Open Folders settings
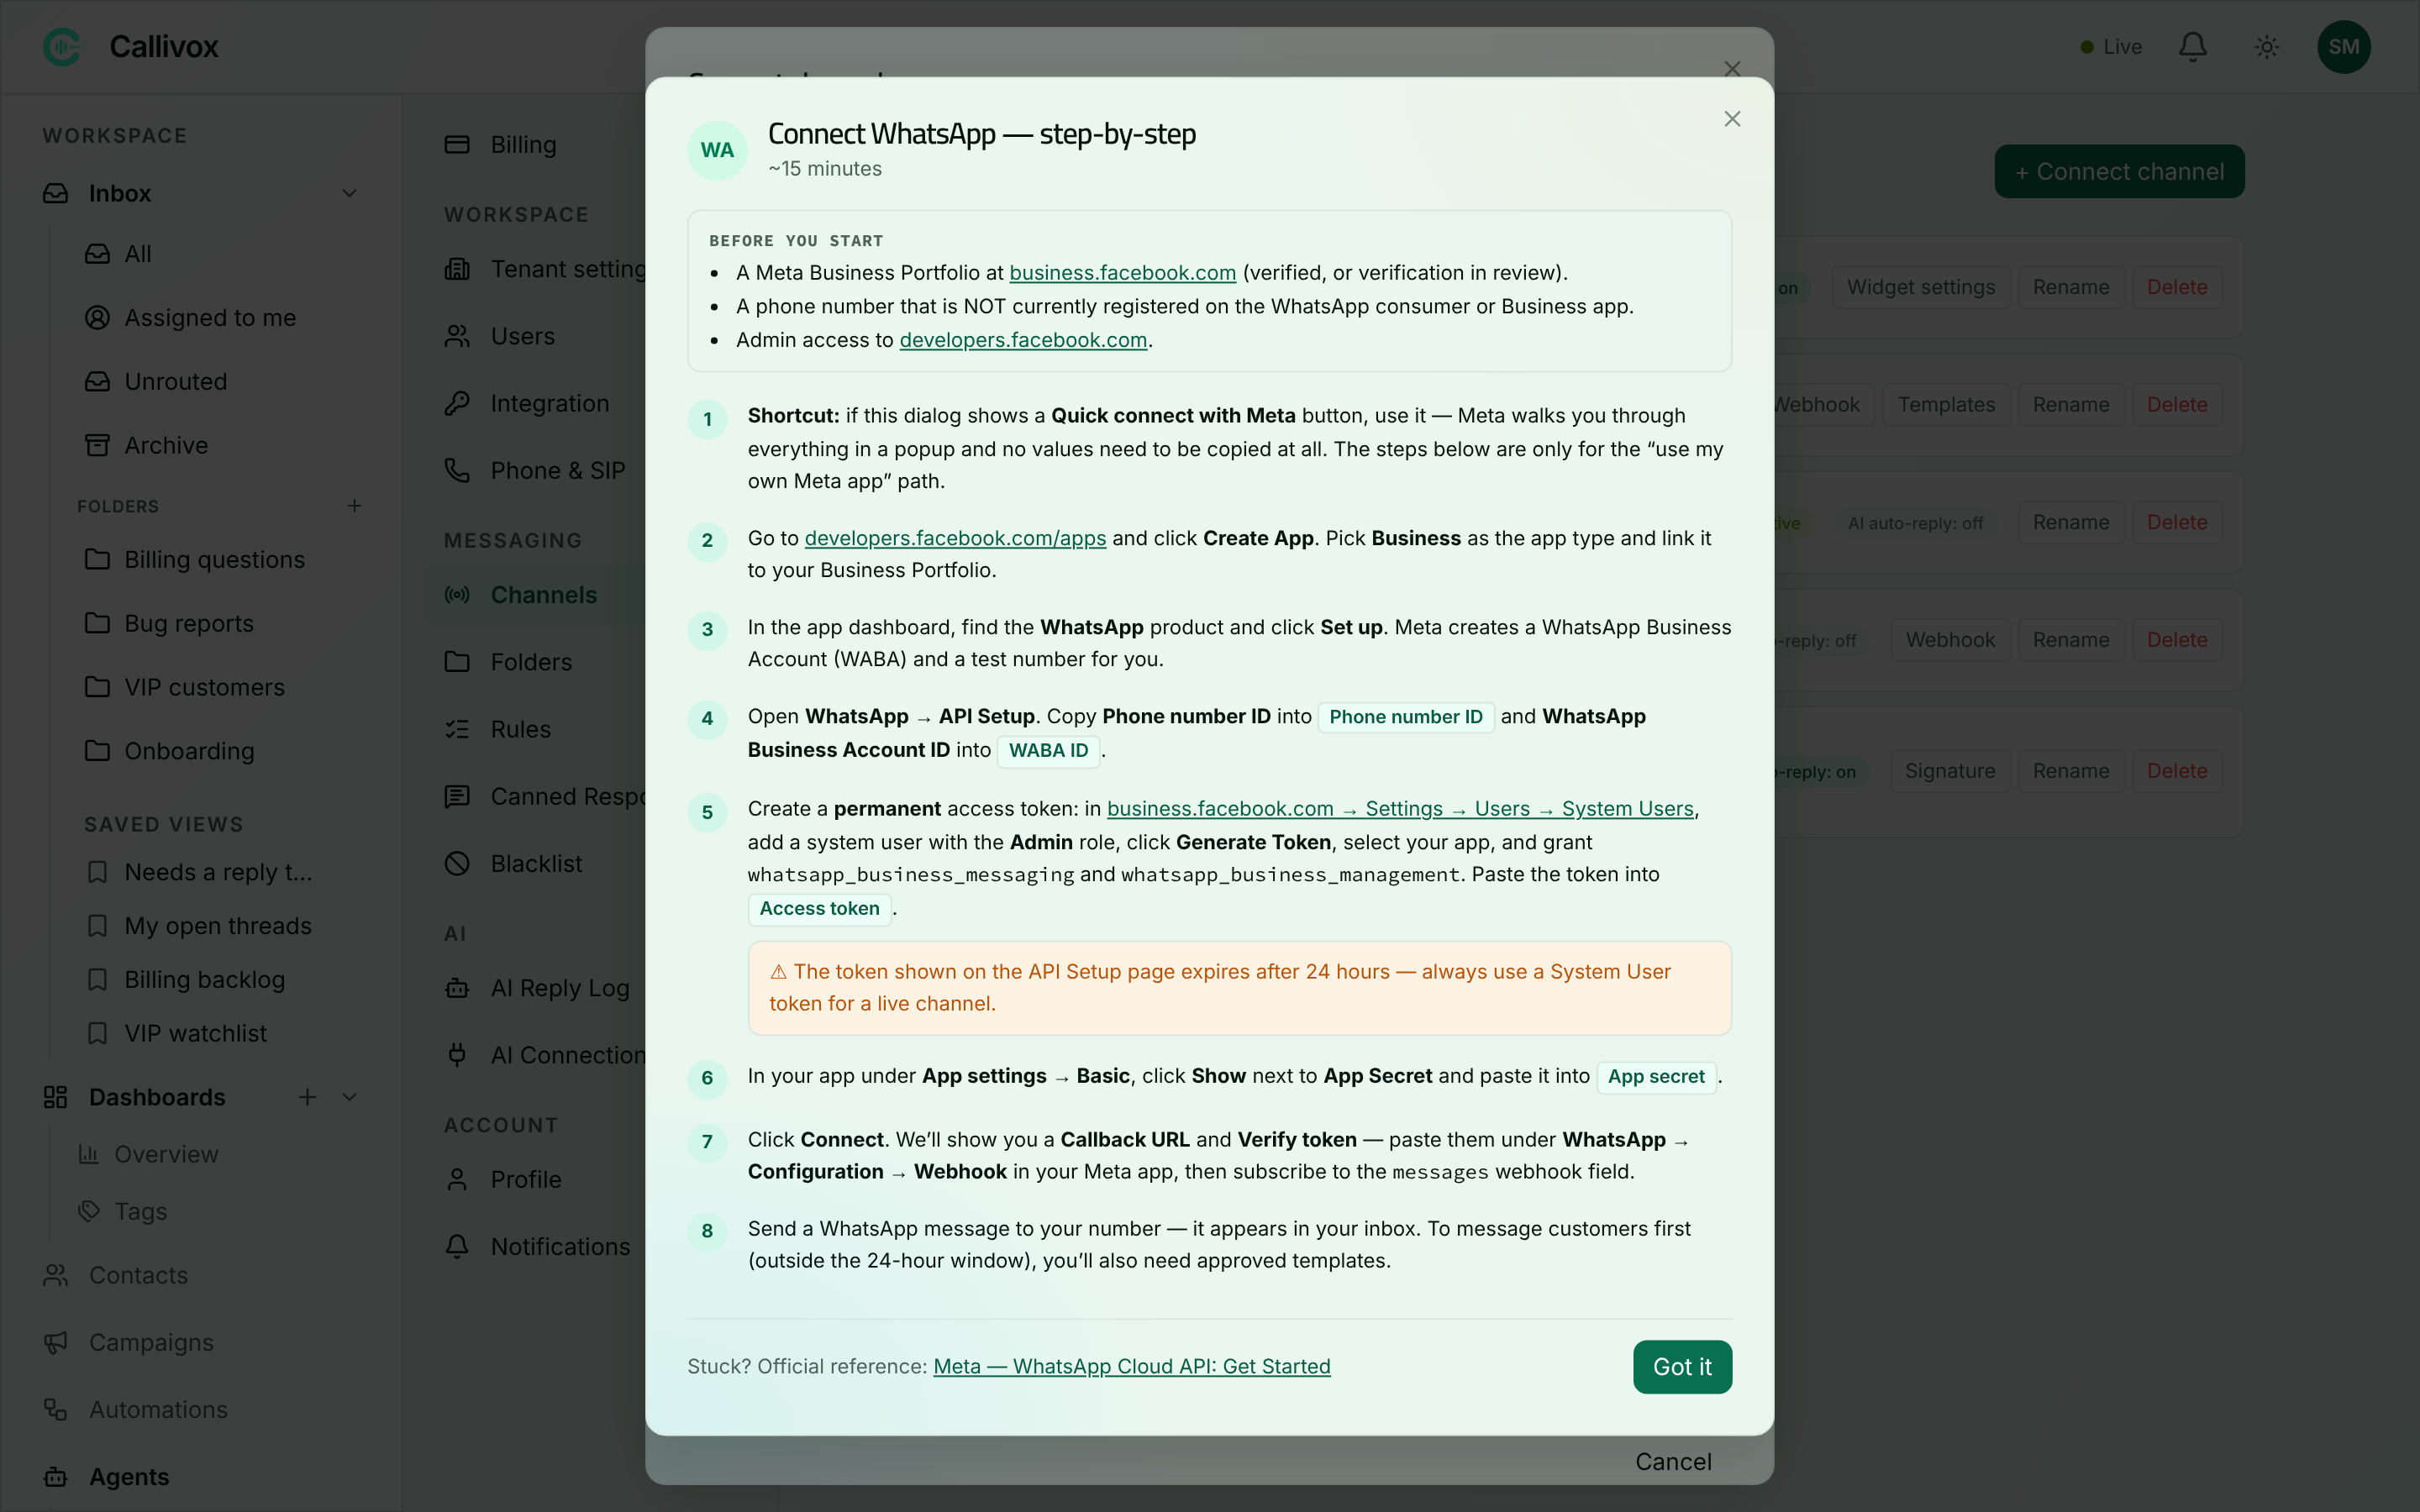 pos(531,662)
